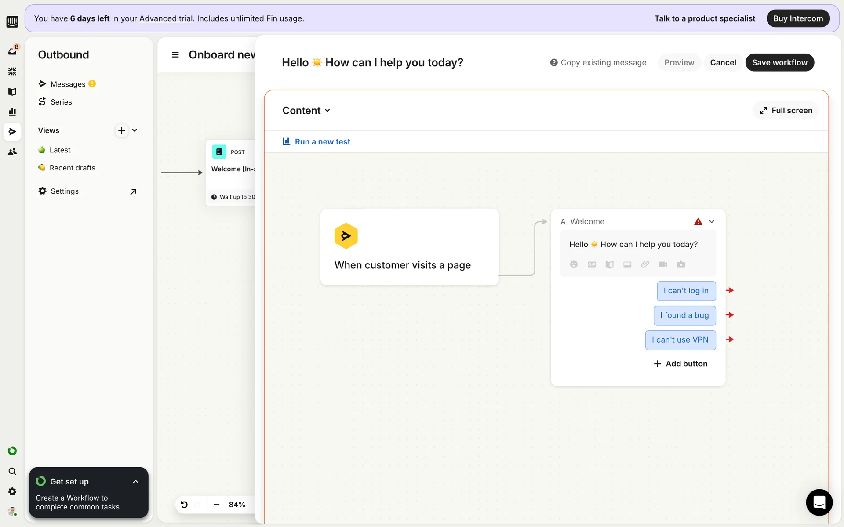This screenshot has height=527, width=844.
Task: Click the insert image icon
Action: (x=627, y=264)
